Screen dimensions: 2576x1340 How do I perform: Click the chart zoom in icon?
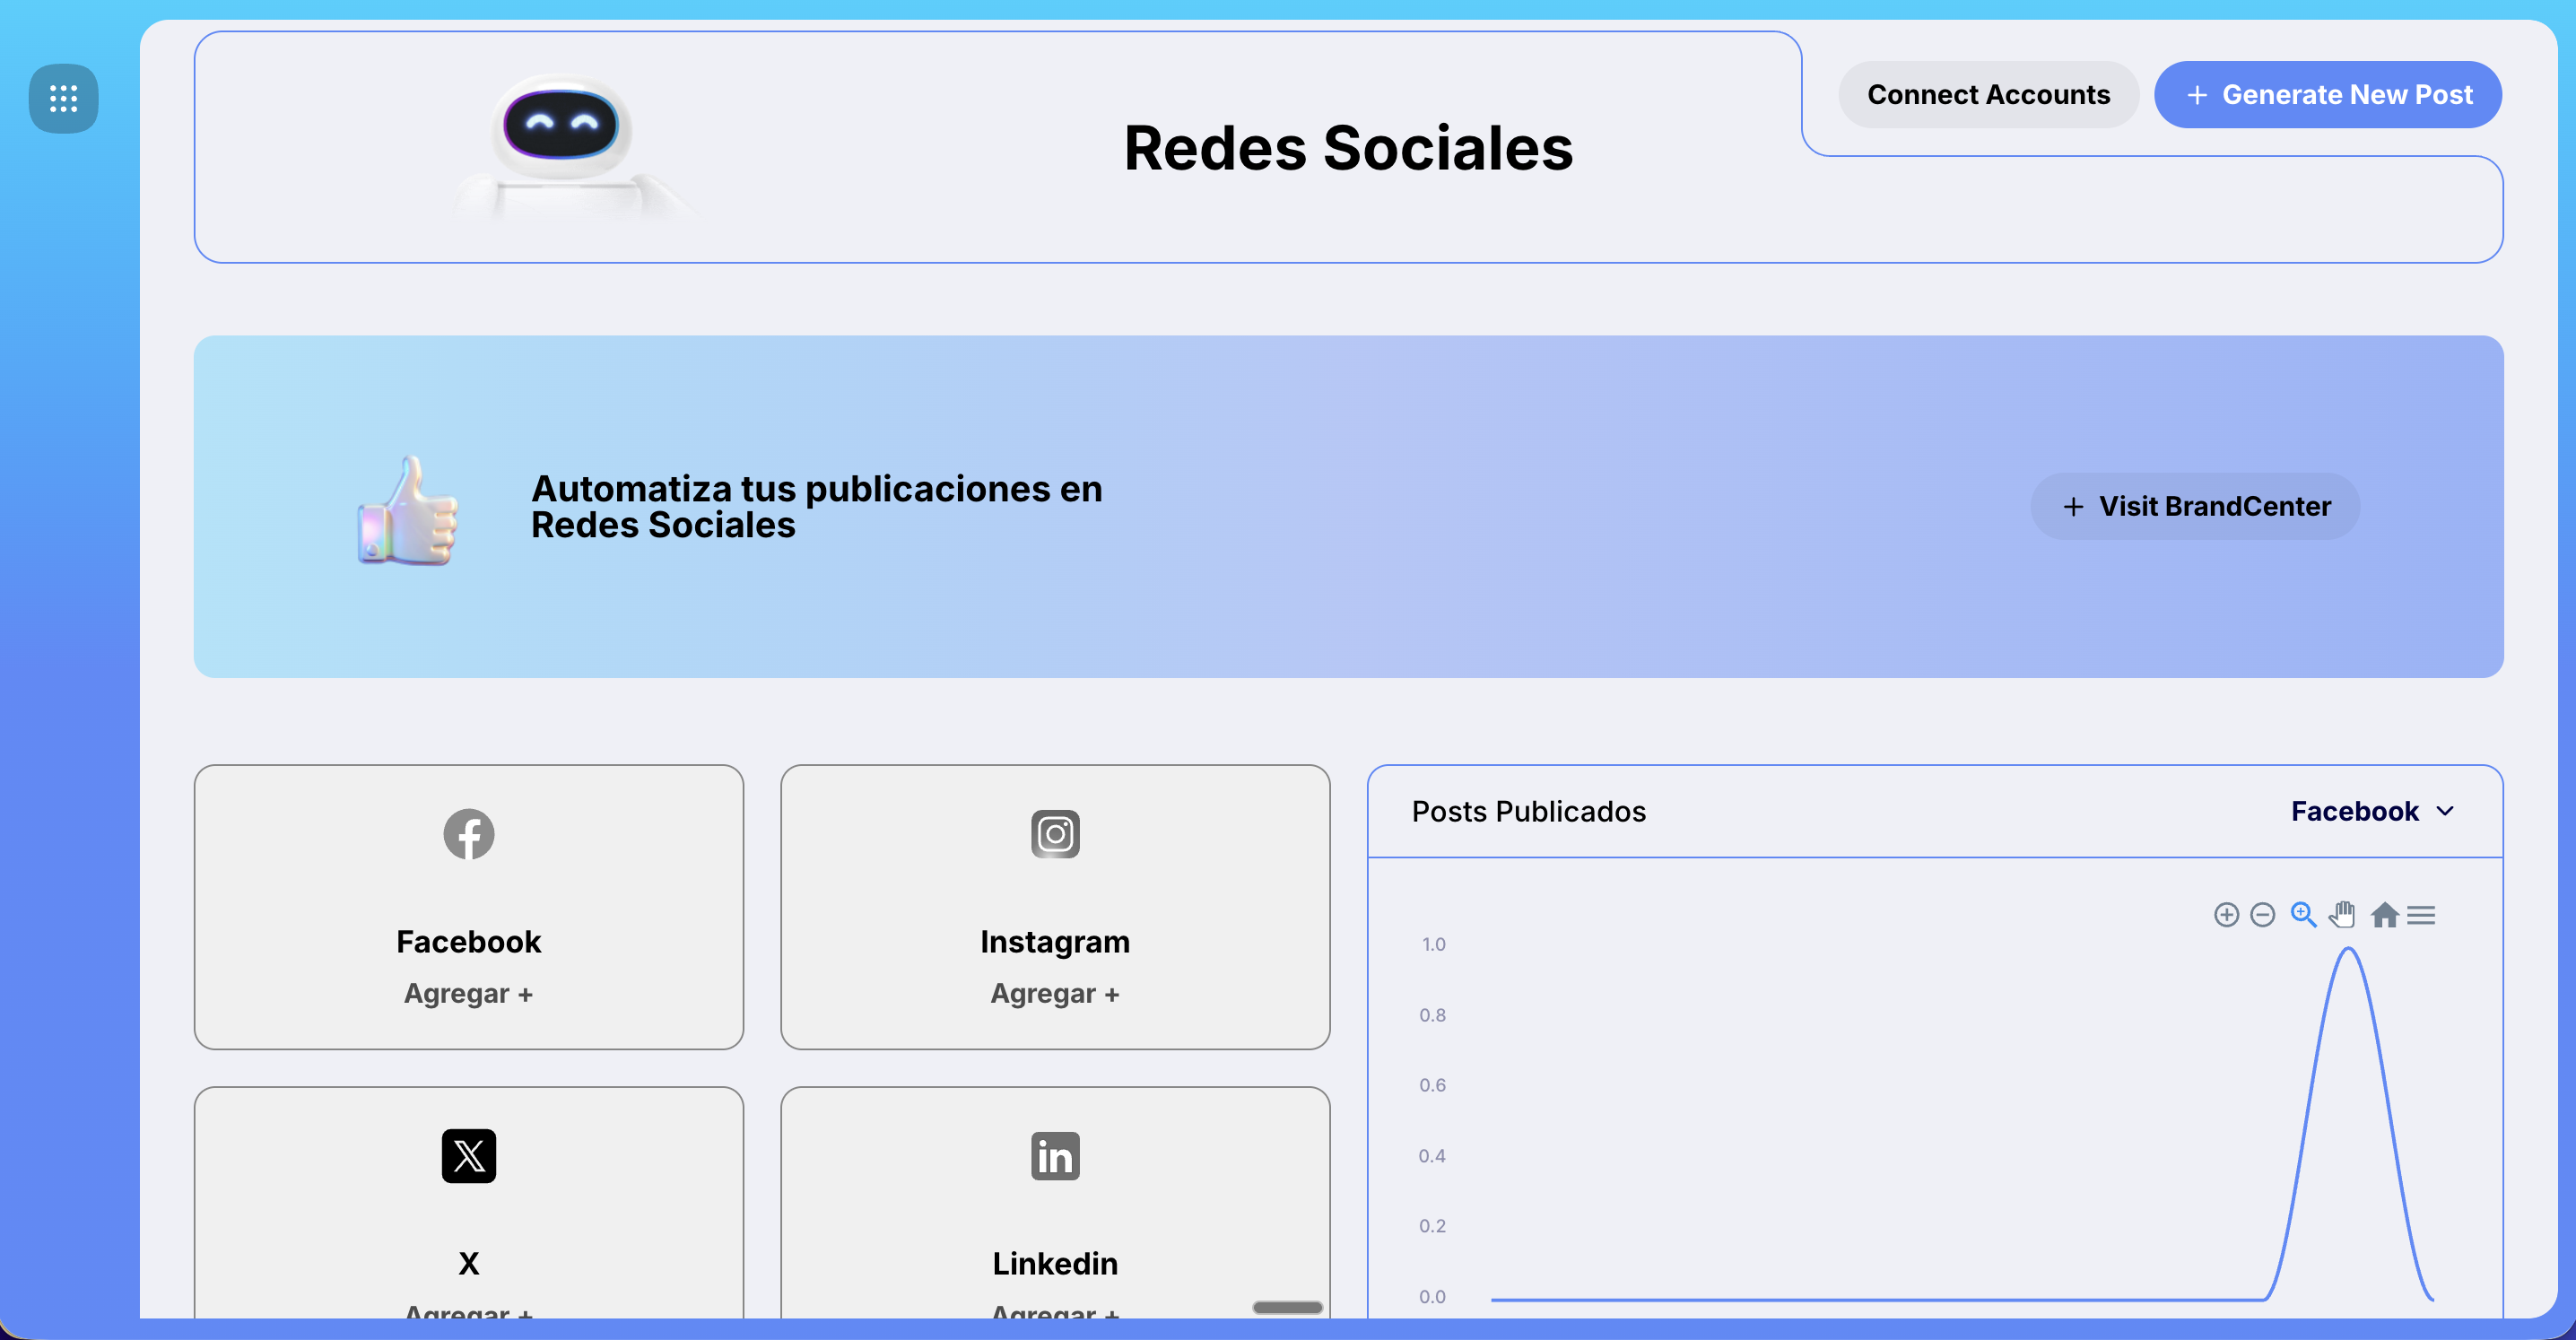[x=2226, y=915]
